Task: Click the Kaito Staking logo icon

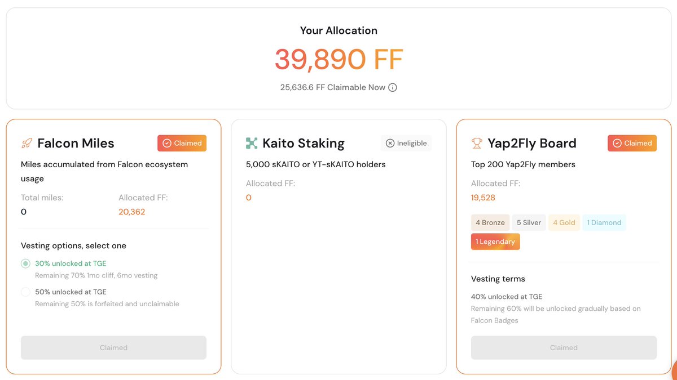Action: click(x=252, y=144)
